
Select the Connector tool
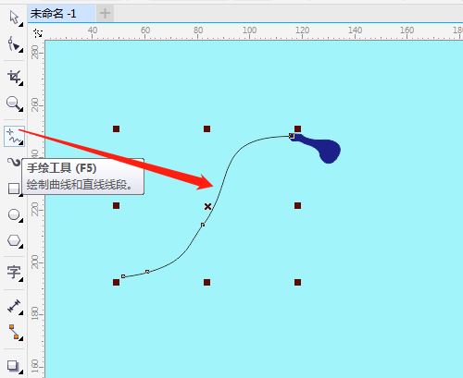14,332
